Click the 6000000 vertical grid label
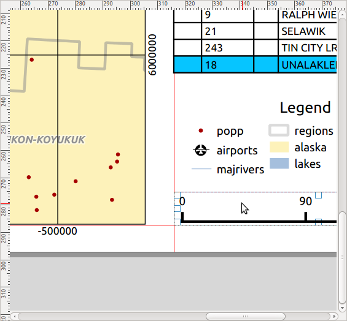The image size is (347, 321). 152,55
